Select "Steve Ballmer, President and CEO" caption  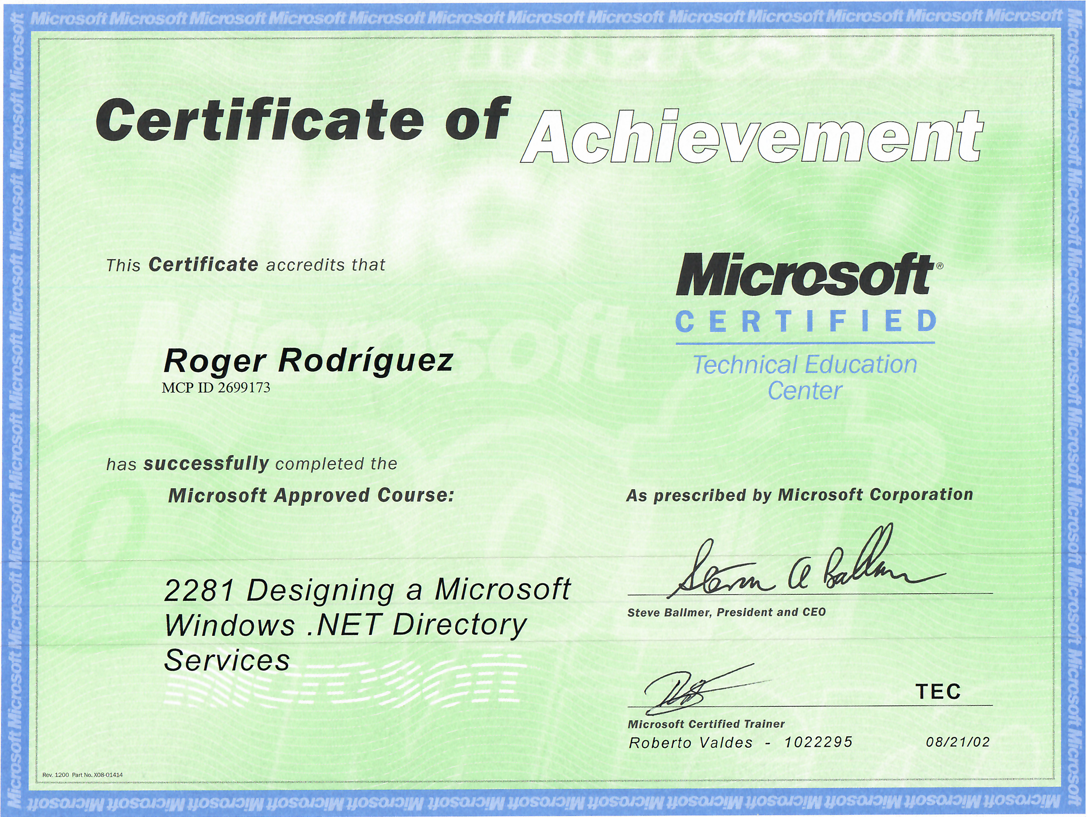727,612
